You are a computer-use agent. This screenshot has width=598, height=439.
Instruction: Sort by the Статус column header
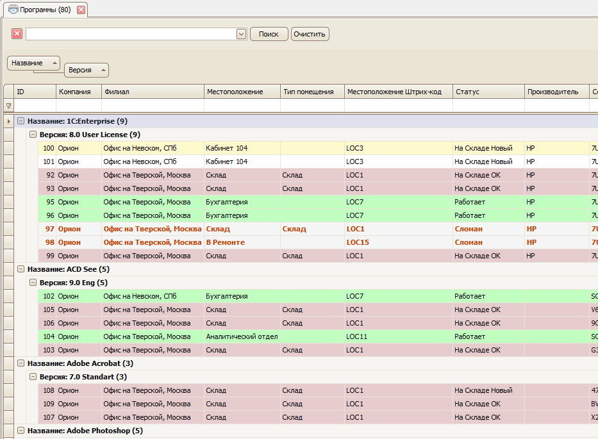[x=488, y=92]
